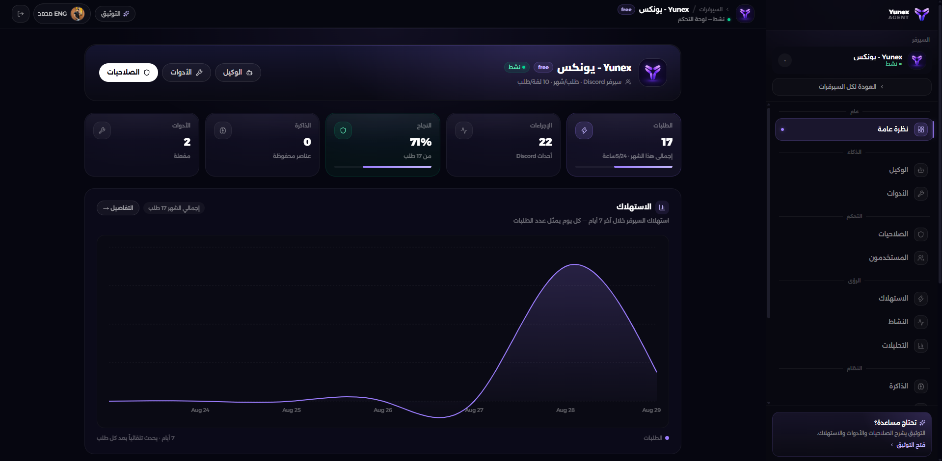Switch to the الأدوات tab in the header card

pyautogui.click(x=187, y=73)
